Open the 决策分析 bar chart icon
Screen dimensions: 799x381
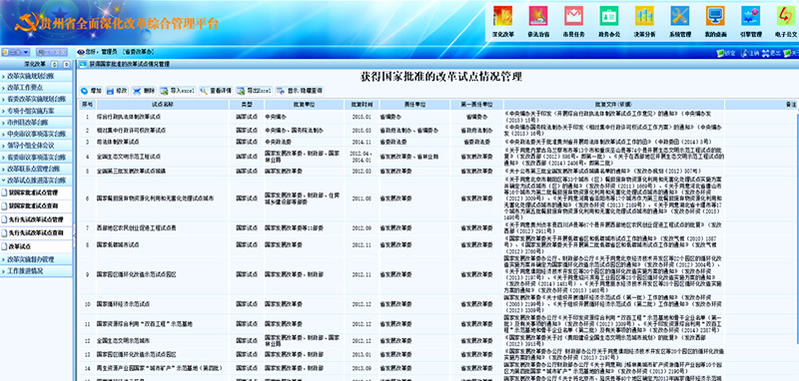[644, 16]
